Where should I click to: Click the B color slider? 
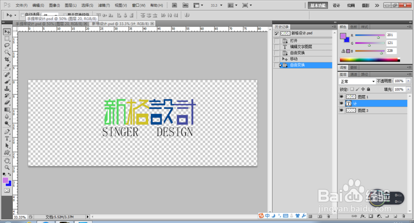coord(370,51)
